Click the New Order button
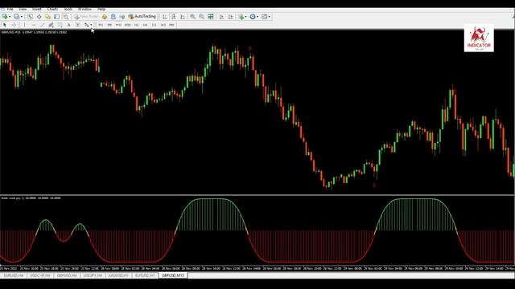Screen dimensions: 515x289 [x=86, y=16]
